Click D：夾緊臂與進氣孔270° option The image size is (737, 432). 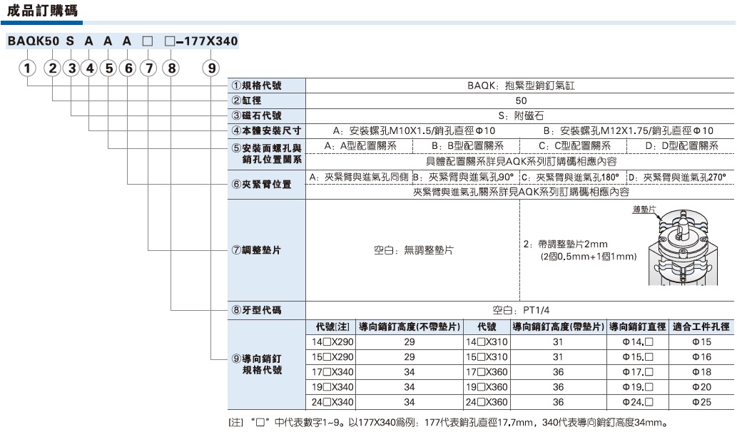(678, 177)
